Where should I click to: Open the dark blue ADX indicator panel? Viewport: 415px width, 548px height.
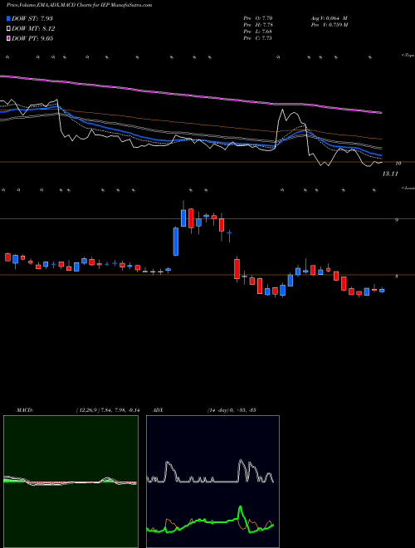212,482
